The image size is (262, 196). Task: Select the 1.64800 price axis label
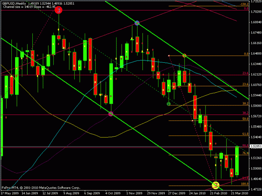256,53
